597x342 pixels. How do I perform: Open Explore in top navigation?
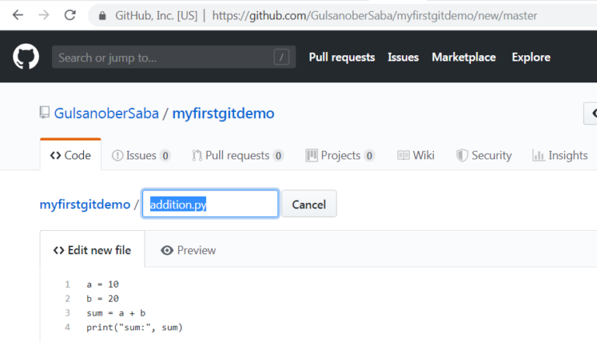coord(531,57)
